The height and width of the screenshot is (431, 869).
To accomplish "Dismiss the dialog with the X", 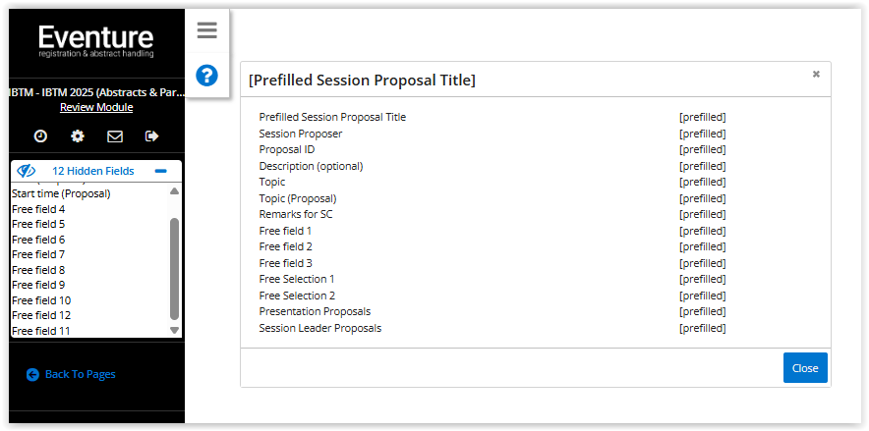I will (816, 74).
